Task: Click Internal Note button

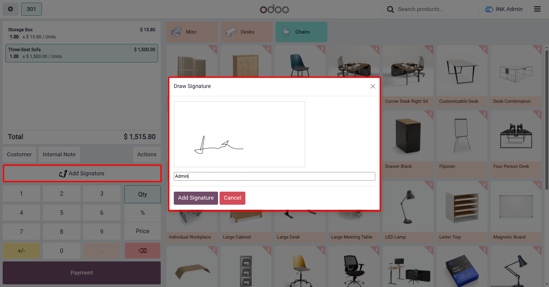Action: tap(59, 154)
